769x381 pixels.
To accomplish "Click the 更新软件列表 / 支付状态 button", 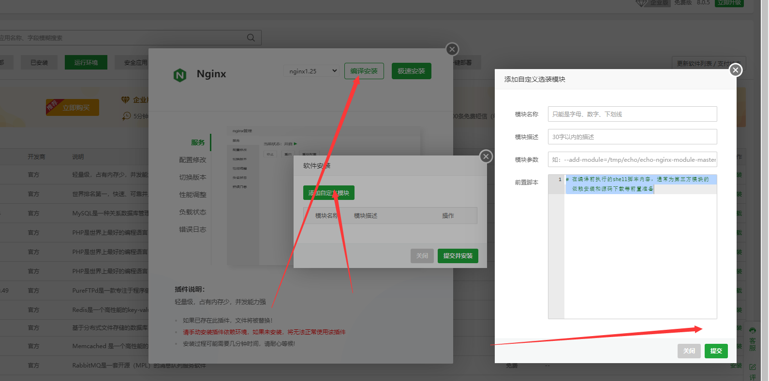I will (x=709, y=63).
